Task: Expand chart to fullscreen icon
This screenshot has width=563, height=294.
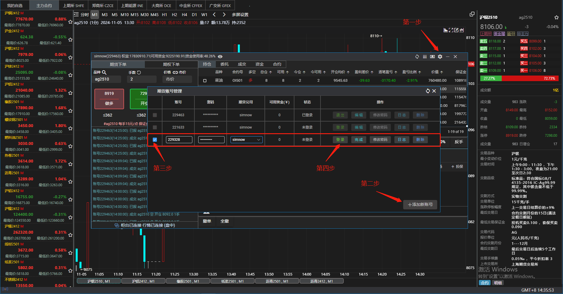Action: (x=451, y=30)
